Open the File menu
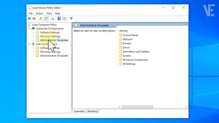This screenshot has height=123, width=219. 30,13
